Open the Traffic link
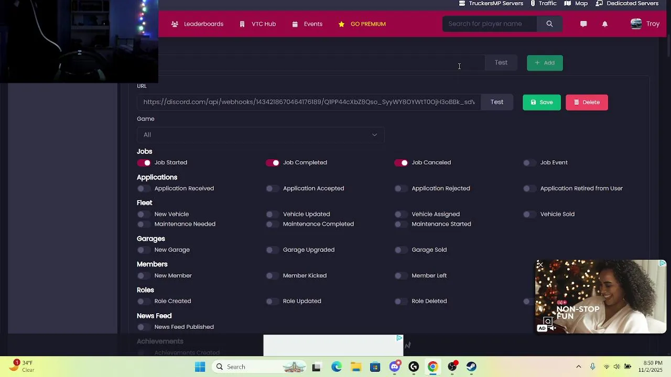671x377 pixels. tap(543, 4)
